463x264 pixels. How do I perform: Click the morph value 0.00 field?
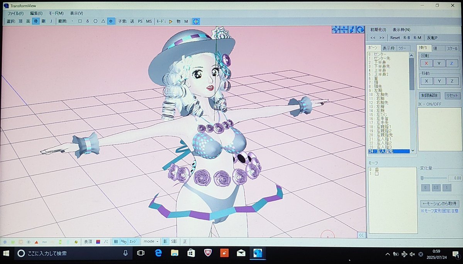tap(455, 178)
